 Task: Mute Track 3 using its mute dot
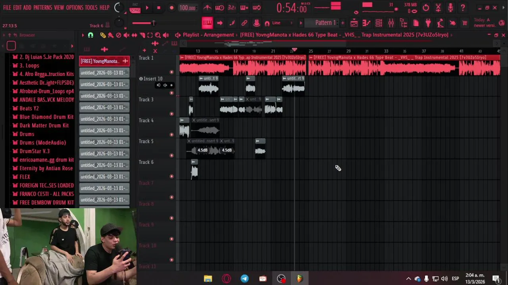171,114
